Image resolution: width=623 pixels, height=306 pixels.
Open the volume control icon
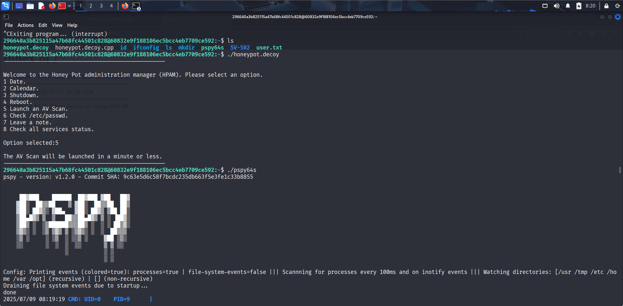click(556, 6)
